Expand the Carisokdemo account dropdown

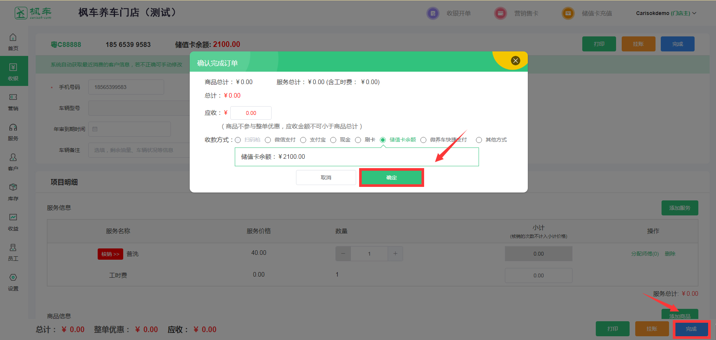click(x=666, y=14)
